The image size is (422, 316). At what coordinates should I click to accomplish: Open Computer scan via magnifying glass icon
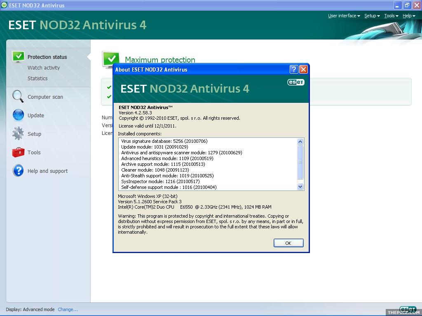(x=18, y=96)
